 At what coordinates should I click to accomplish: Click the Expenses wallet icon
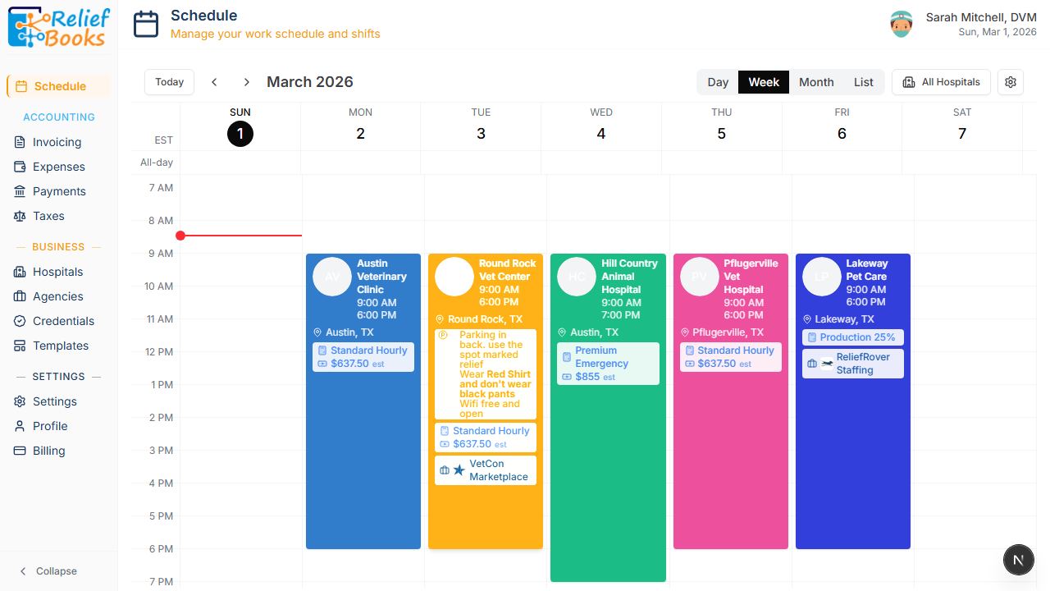coord(20,167)
